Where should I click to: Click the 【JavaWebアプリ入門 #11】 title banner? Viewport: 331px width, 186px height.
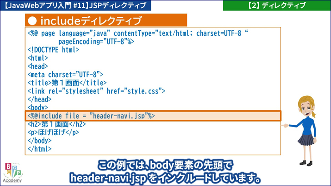pos(75,5)
